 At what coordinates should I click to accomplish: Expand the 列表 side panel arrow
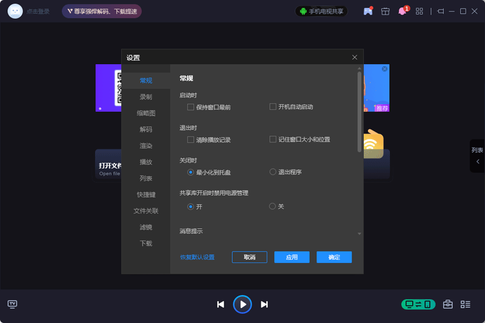point(478,161)
